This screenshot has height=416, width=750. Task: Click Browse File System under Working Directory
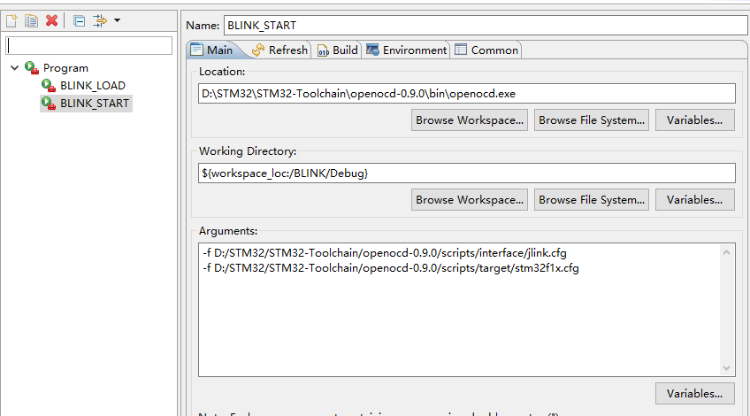[x=592, y=200]
